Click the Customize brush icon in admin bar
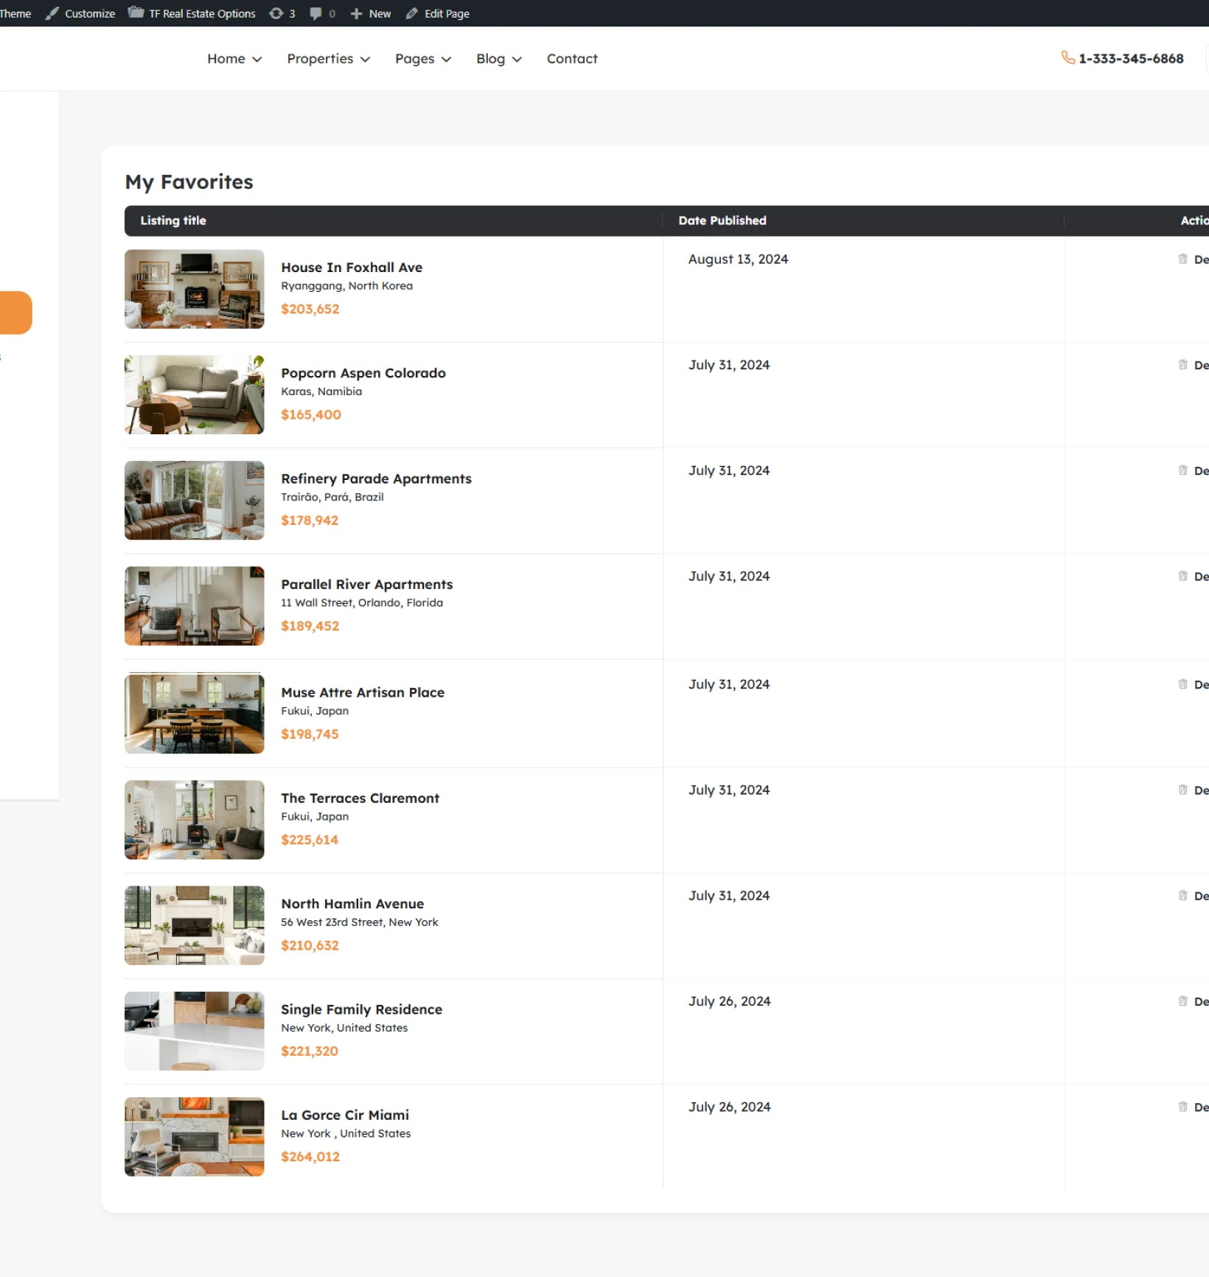 click(52, 13)
